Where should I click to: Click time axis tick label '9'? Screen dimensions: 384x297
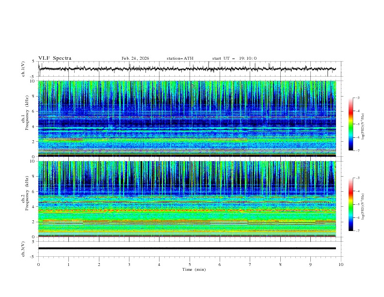[x=310, y=264]
